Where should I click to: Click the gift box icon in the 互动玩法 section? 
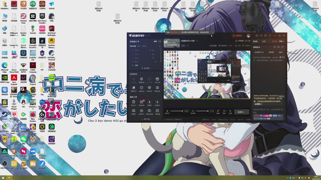157,79
